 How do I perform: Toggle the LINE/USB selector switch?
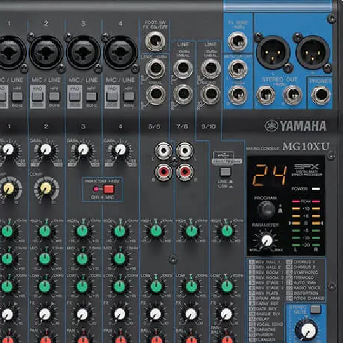tap(225, 172)
